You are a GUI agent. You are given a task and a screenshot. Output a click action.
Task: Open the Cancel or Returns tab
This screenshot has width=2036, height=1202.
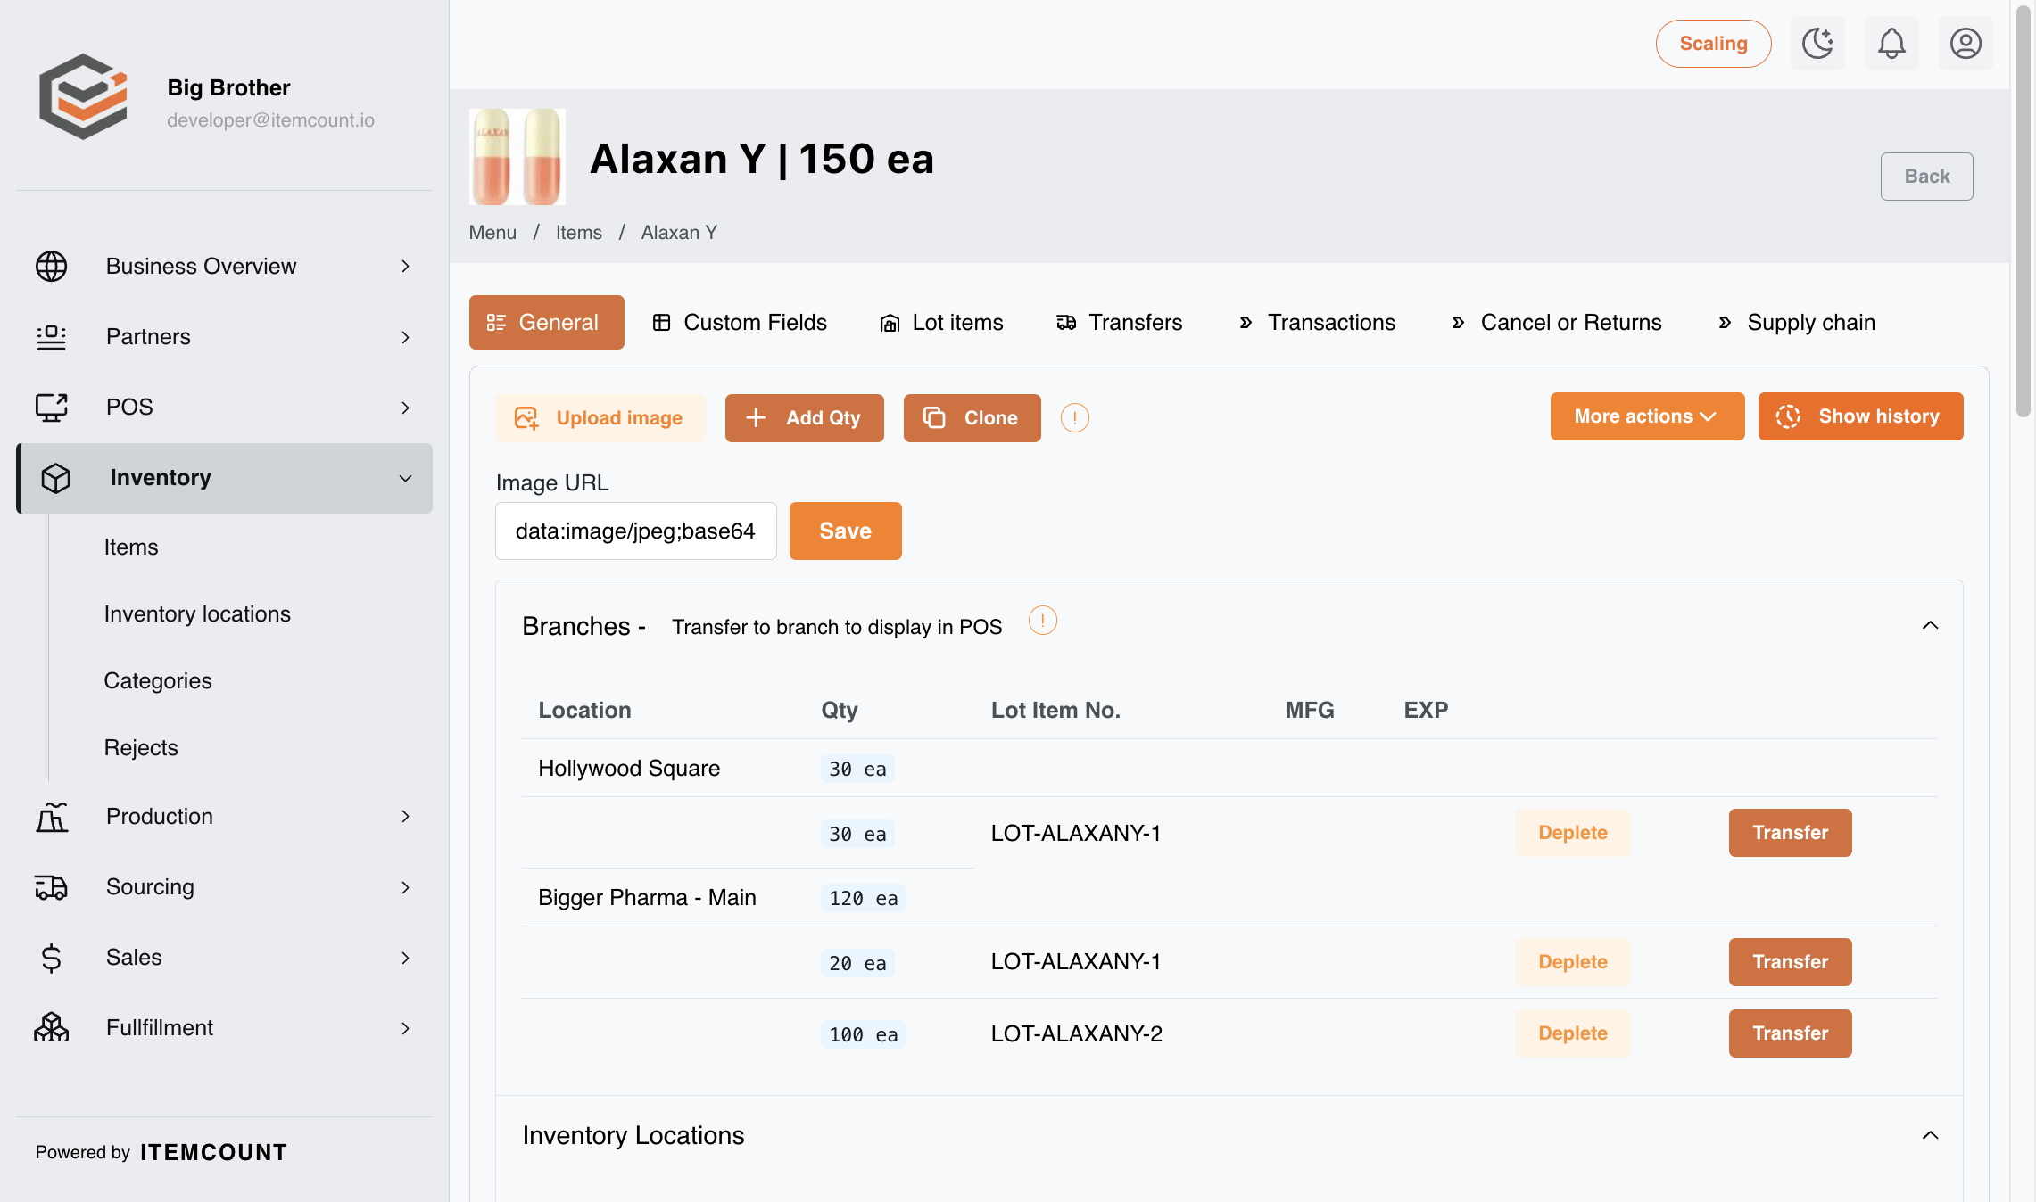click(1557, 322)
